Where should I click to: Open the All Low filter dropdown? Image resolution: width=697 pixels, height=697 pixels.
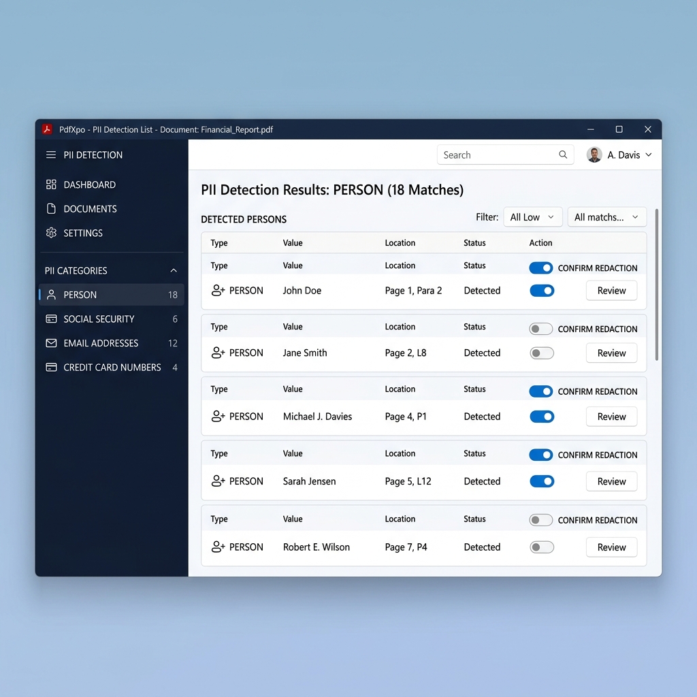532,216
